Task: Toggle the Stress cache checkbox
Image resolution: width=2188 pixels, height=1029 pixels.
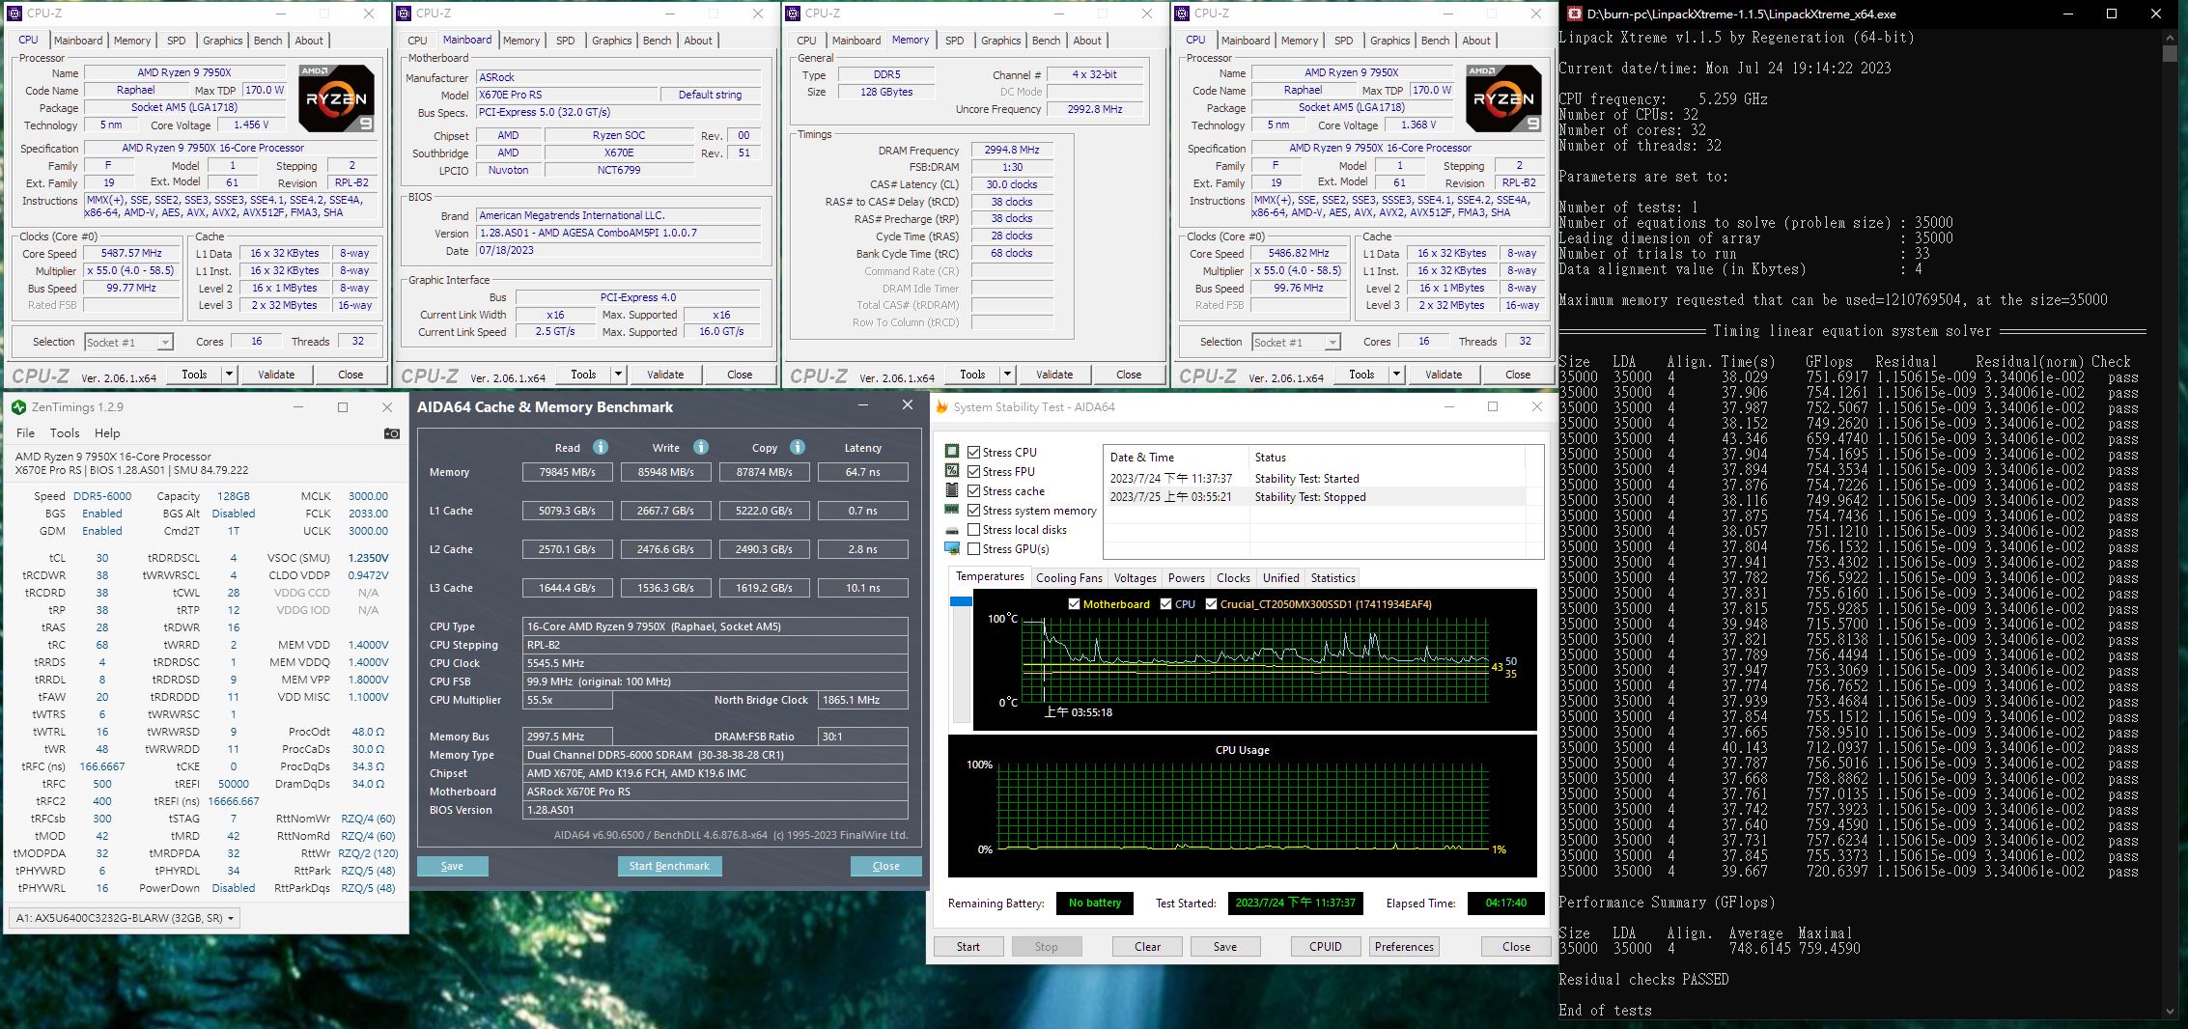Action: (974, 490)
